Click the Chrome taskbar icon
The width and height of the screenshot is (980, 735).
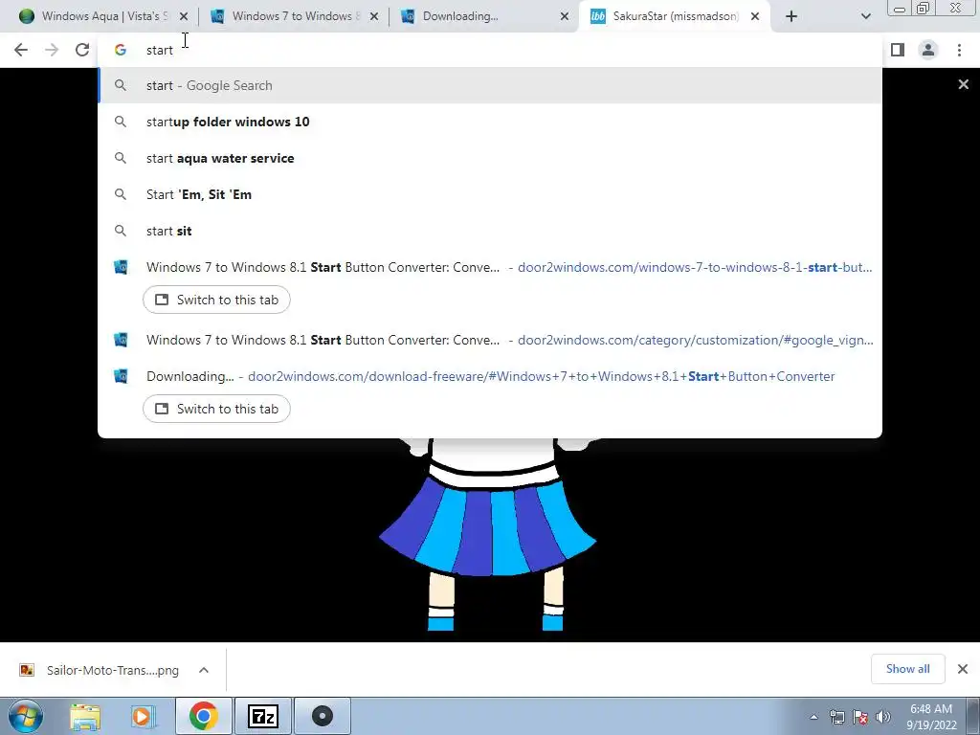coord(203,716)
